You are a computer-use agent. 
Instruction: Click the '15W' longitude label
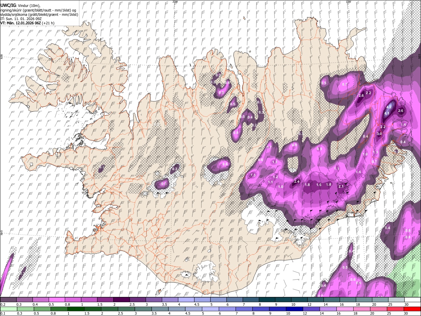[348, 2]
